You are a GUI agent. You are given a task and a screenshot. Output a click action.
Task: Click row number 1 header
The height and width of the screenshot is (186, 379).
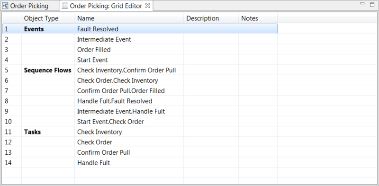pyautogui.click(x=12, y=29)
